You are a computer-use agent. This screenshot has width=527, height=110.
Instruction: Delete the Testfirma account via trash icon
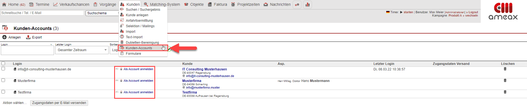click(x=505, y=92)
